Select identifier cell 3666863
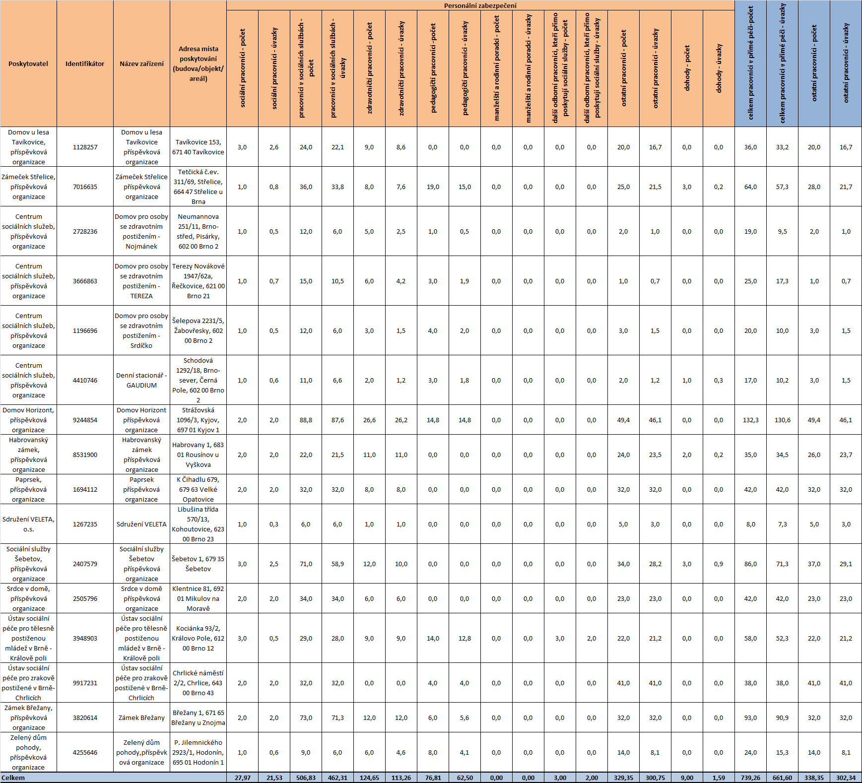Viewport: 862px width, 783px height. pyautogui.click(x=85, y=281)
